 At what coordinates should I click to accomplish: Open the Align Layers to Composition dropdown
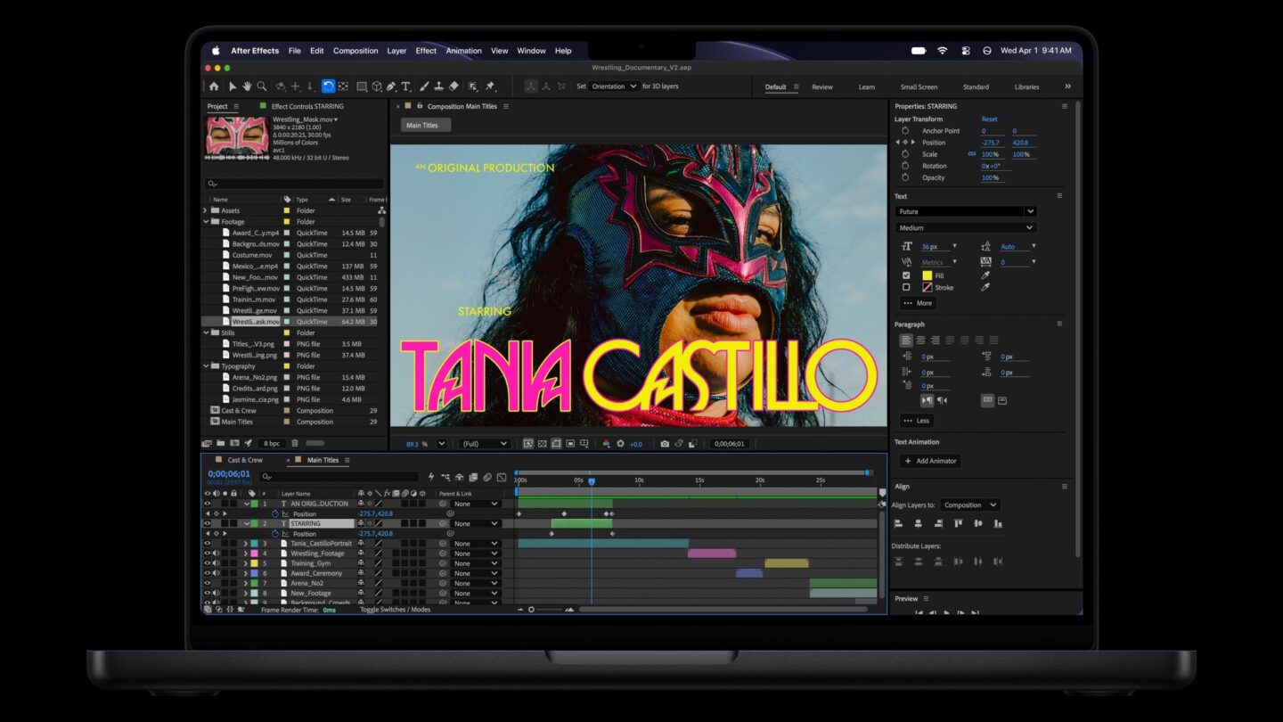click(970, 505)
